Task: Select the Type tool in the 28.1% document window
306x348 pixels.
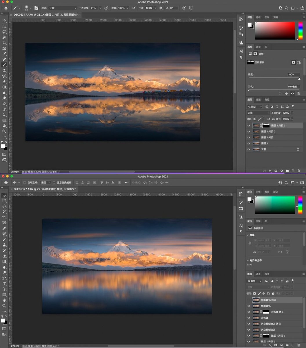Action: click(4, 109)
